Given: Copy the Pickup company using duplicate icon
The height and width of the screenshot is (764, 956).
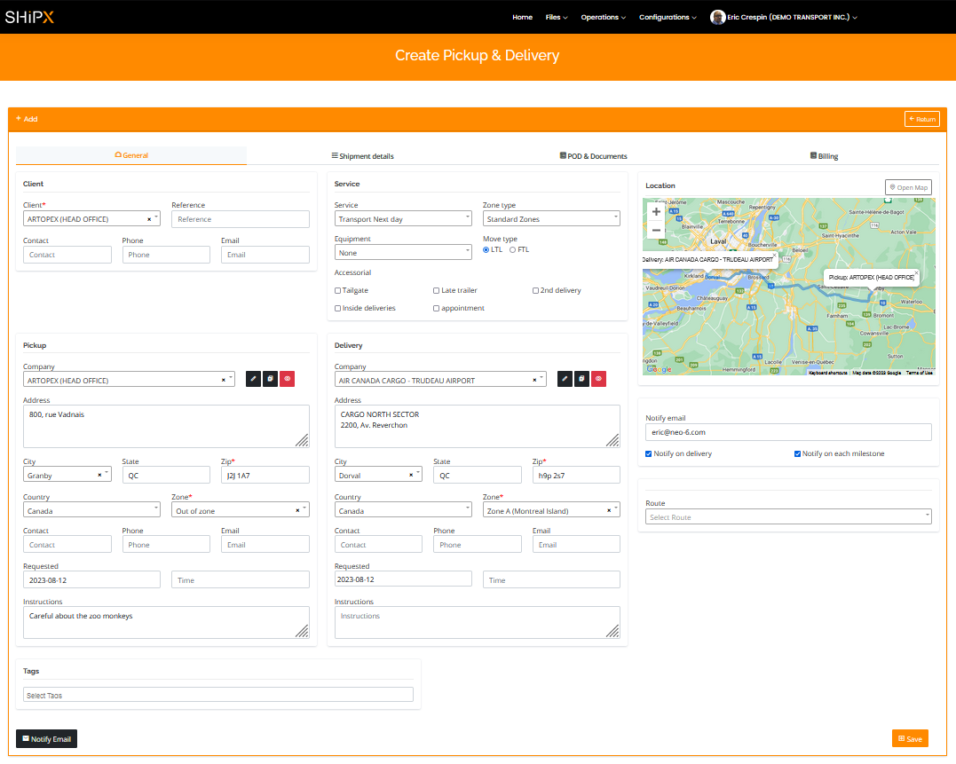Looking at the screenshot, I should tap(270, 379).
